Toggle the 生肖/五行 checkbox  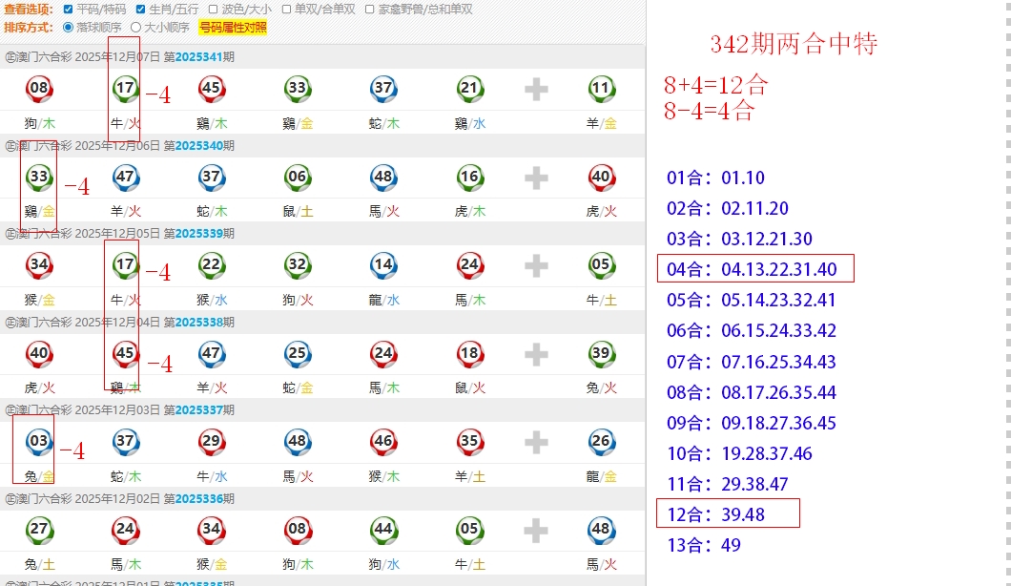tap(141, 10)
